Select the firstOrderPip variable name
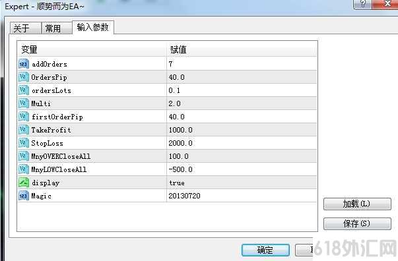Screen dimensions: 398x261 coord(57,117)
